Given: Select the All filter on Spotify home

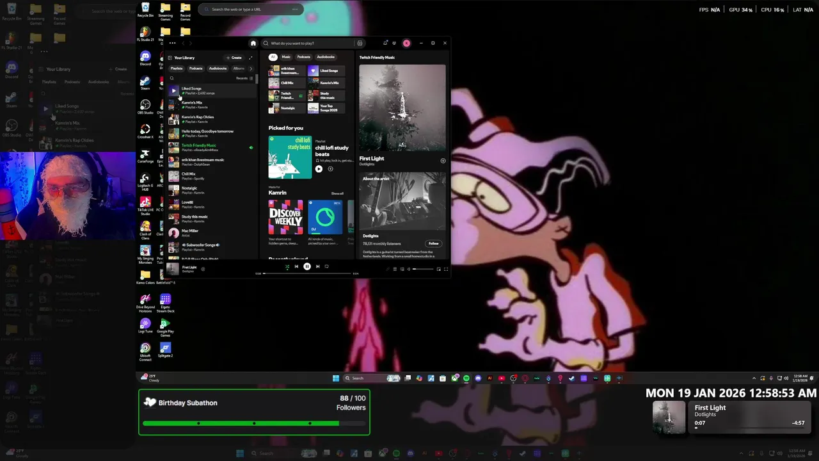Looking at the screenshot, I should (x=273, y=57).
